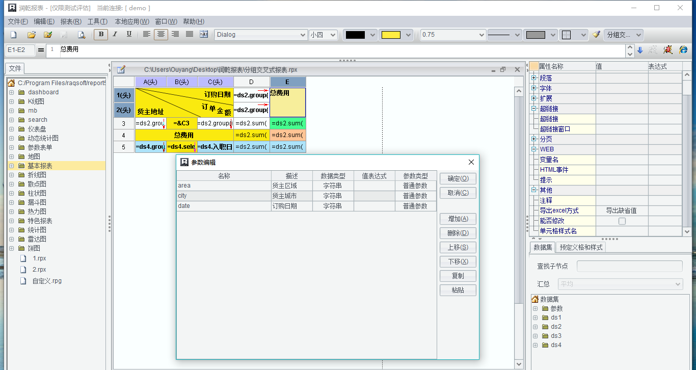Click the yellow background color swatch

(391, 35)
